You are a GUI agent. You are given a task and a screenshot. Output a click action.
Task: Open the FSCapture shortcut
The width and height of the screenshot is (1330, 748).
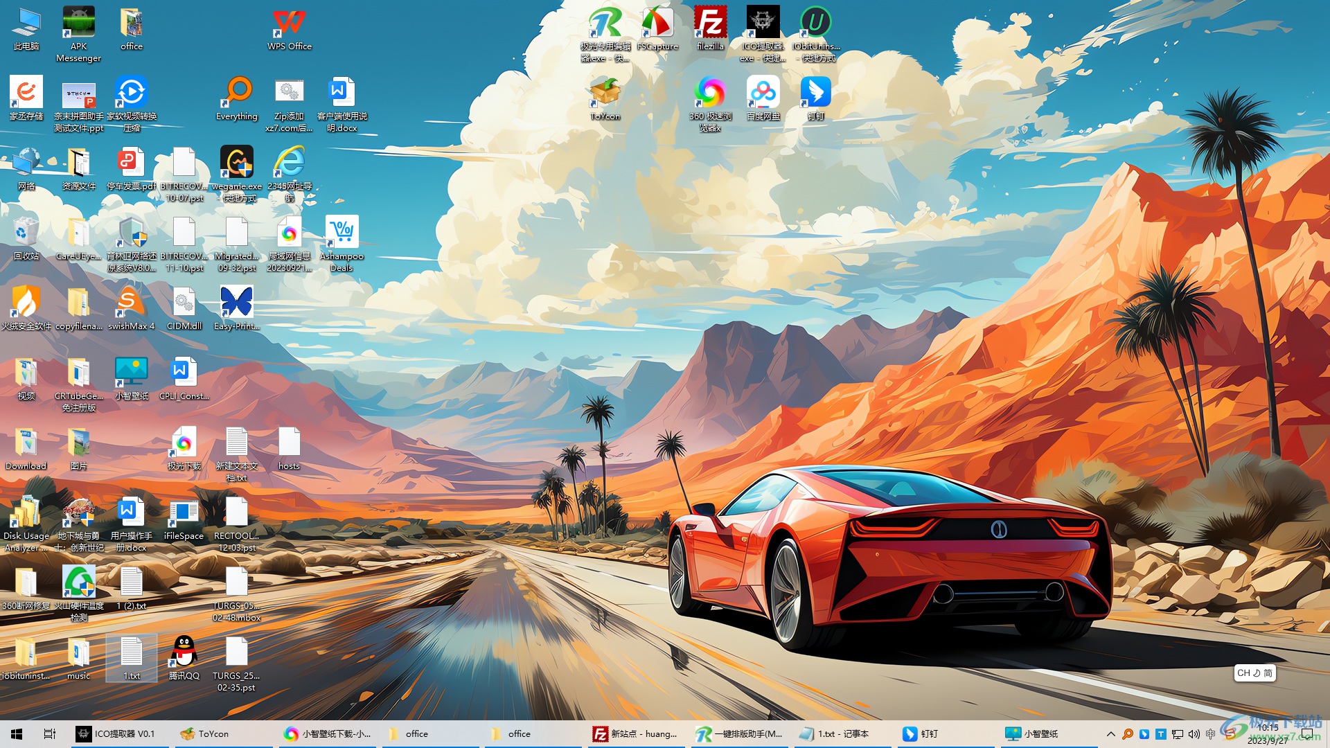pyautogui.click(x=657, y=28)
